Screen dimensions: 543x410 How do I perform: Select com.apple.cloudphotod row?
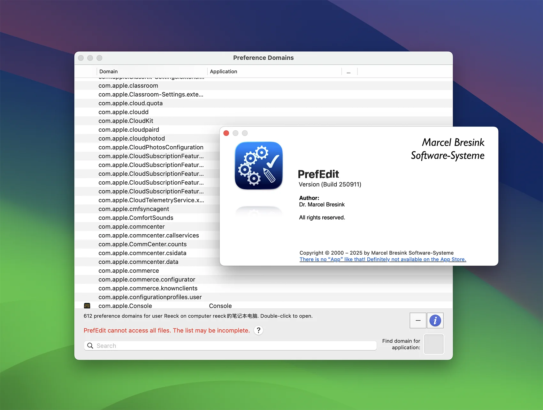coord(147,138)
